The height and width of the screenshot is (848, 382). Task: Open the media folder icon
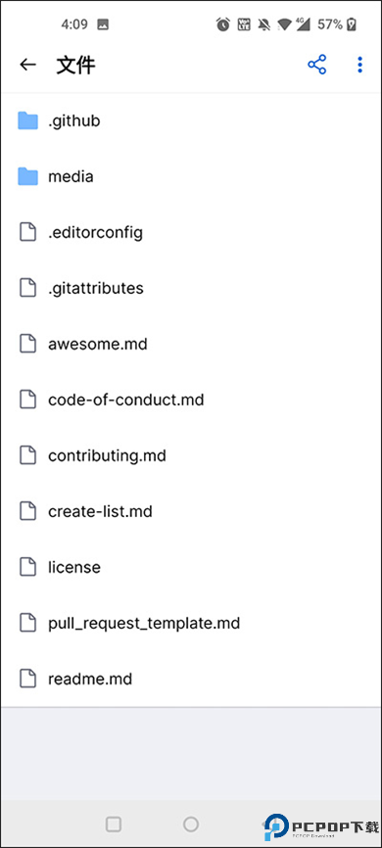point(27,176)
